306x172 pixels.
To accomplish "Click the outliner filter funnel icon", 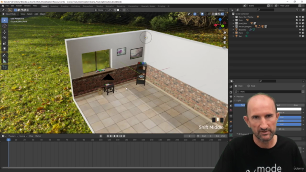I will [297, 10].
